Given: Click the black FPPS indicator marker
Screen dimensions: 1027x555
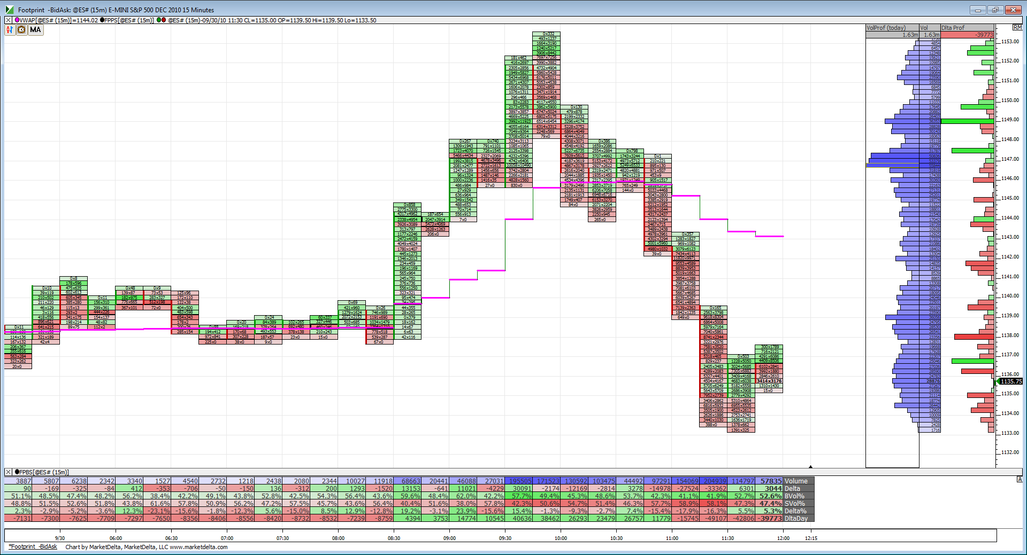Looking at the screenshot, I should tap(102, 20).
